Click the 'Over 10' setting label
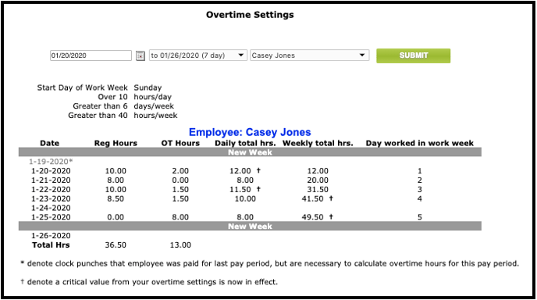Screen dimensions: 537x300 pos(112,97)
